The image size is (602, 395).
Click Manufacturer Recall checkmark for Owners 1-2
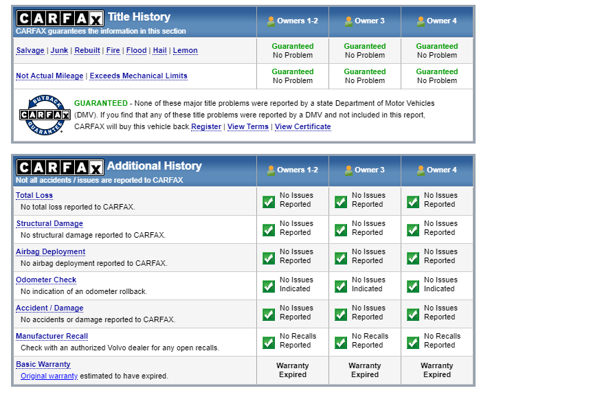coord(269,342)
